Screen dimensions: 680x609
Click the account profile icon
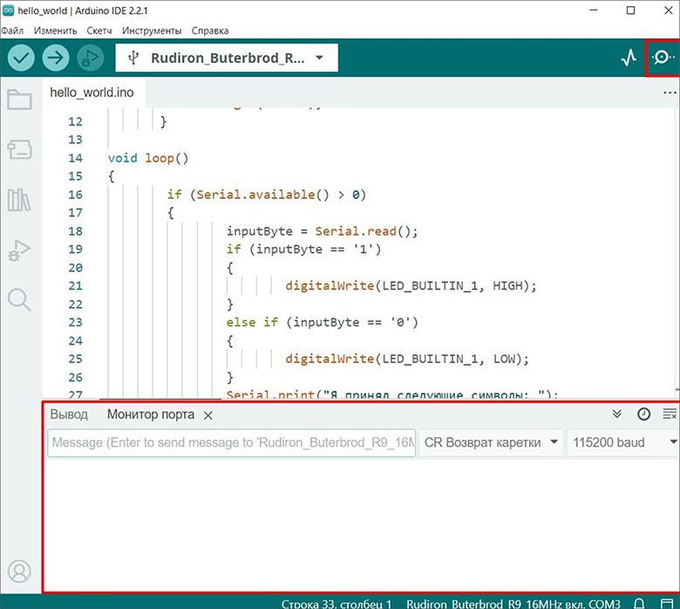coord(19,571)
